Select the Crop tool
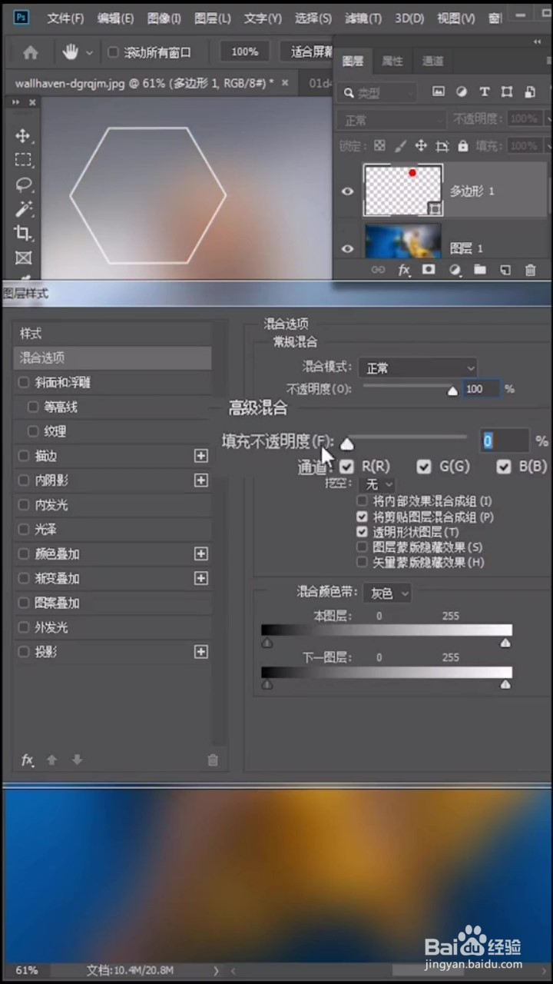Image resolution: width=553 pixels, height=984 pixels. (x=23, y=234)
